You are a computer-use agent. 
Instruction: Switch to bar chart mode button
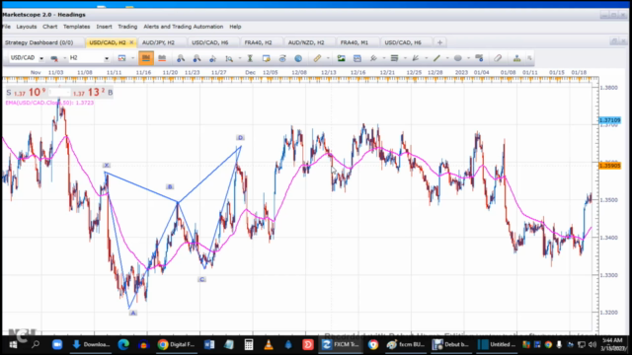click(x=162, y=58)
